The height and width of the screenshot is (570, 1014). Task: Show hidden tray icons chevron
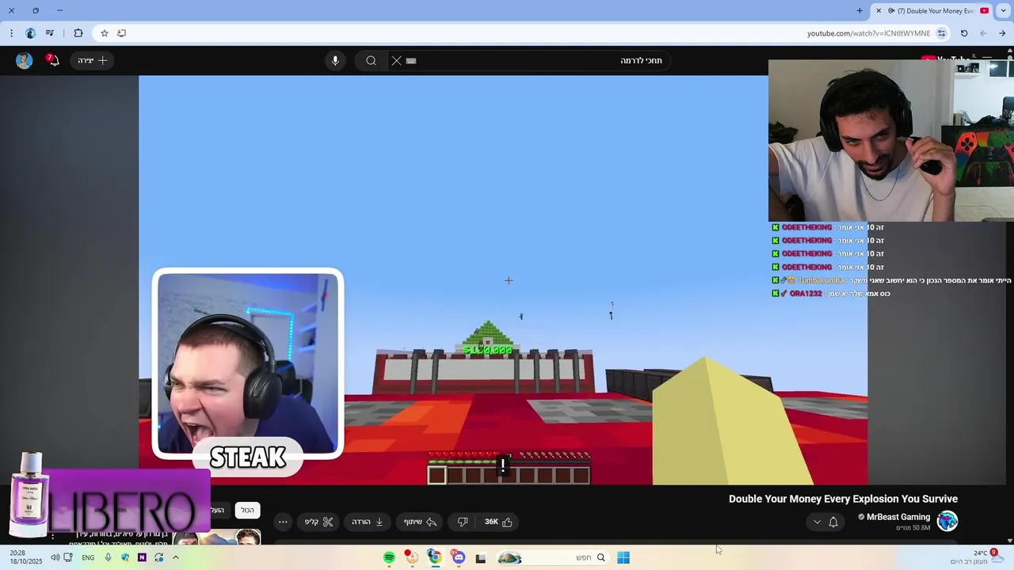tap(175, 557)
